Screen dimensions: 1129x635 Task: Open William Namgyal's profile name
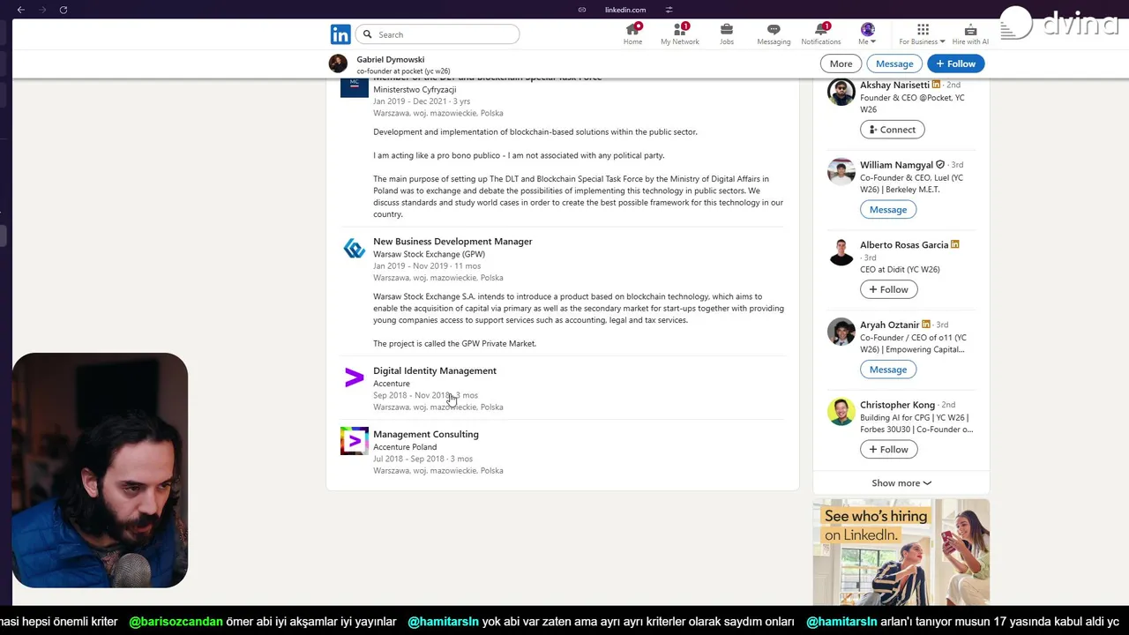tap(896, 165)
